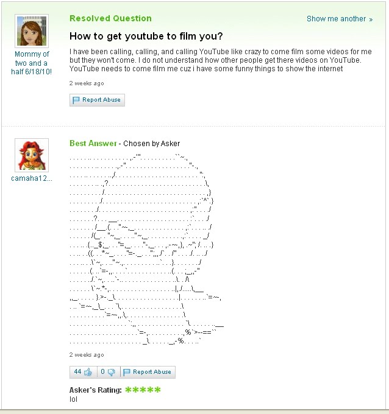Click the 0 thumbs-down vote count
389x414 pixels.
102,372
